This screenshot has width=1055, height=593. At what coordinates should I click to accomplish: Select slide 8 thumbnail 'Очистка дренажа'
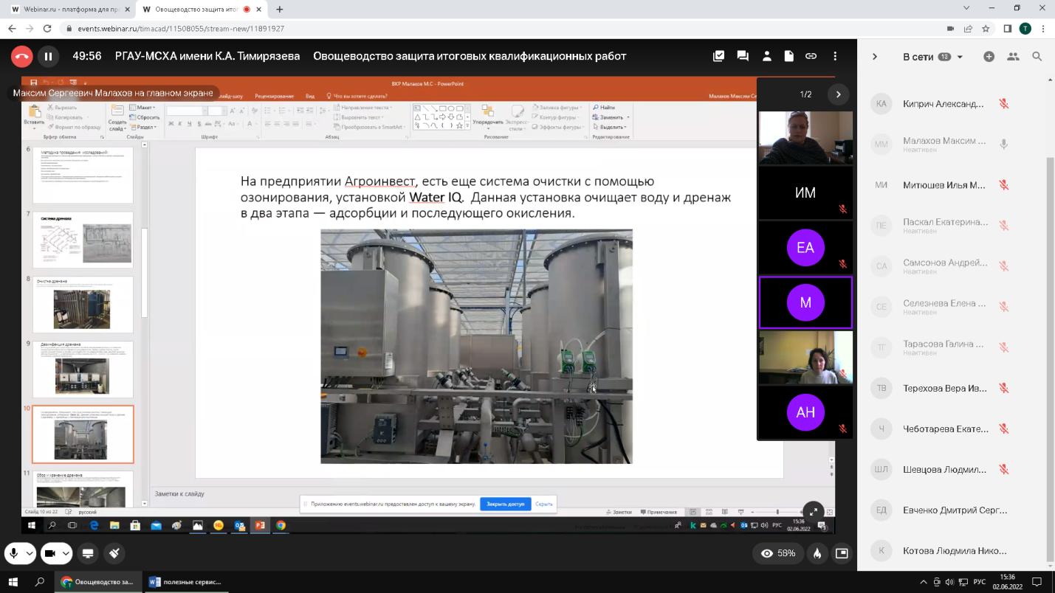coord(83,305)
